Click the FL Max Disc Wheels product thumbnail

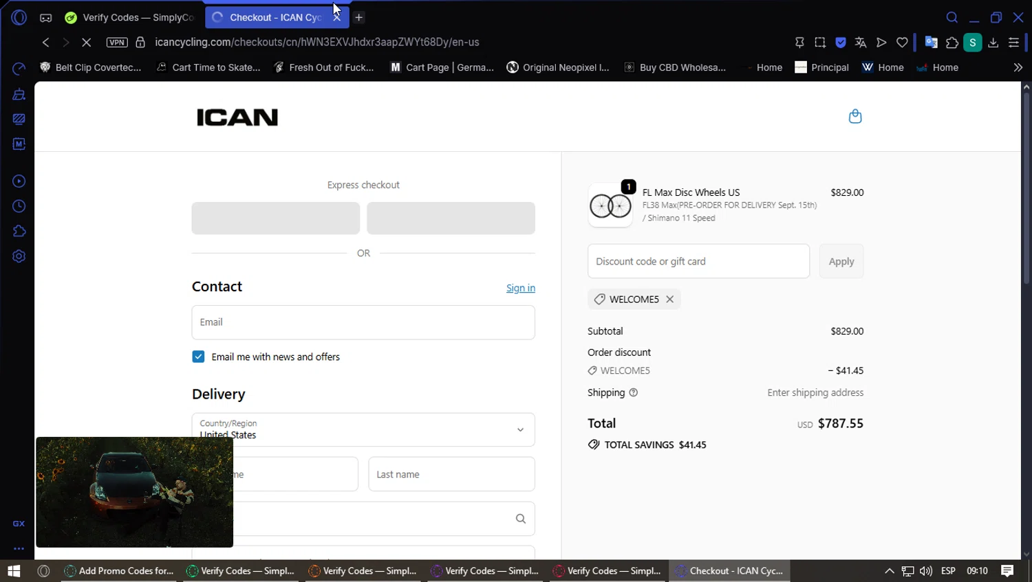[610, 205]
